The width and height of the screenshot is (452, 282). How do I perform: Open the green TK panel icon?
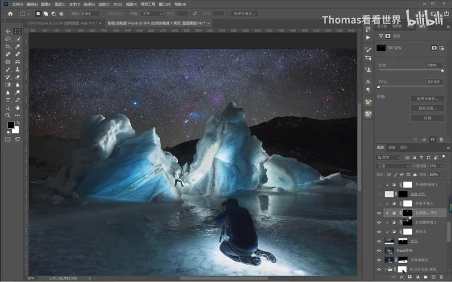click(368, 102)
